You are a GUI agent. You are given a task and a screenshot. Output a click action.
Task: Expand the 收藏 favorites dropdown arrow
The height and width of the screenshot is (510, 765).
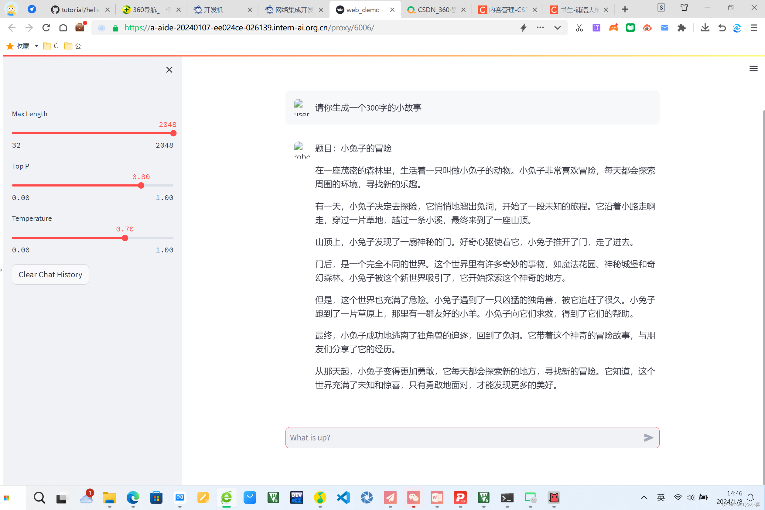36,46
